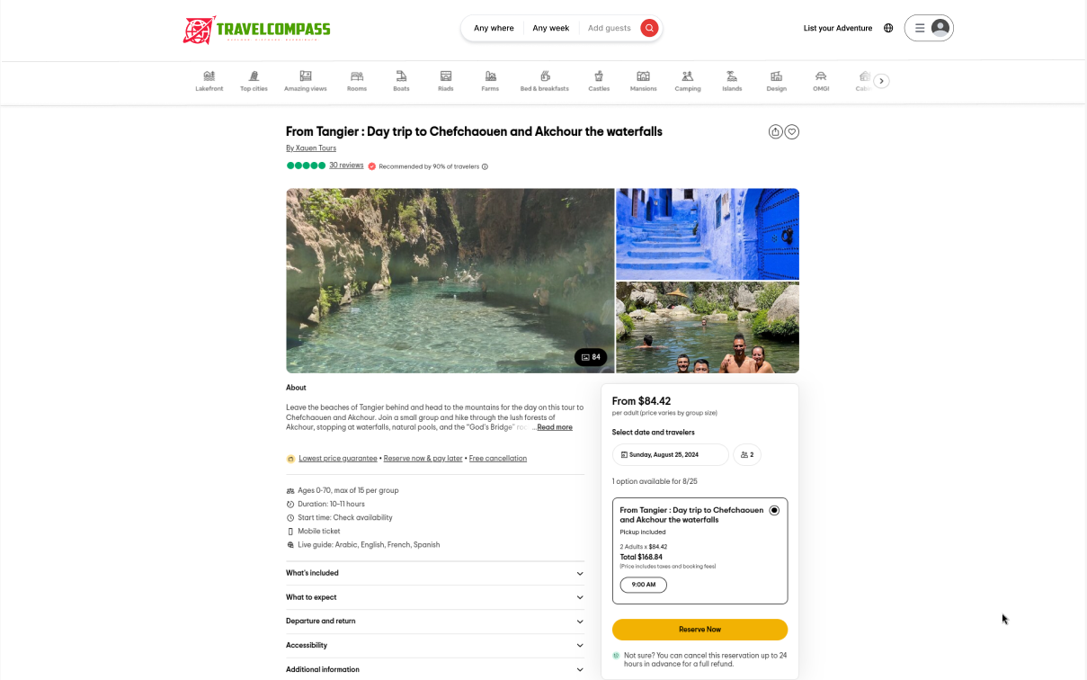Expand Additional information section
Screen dimensions: 1087x680
[x=435, y=669]
